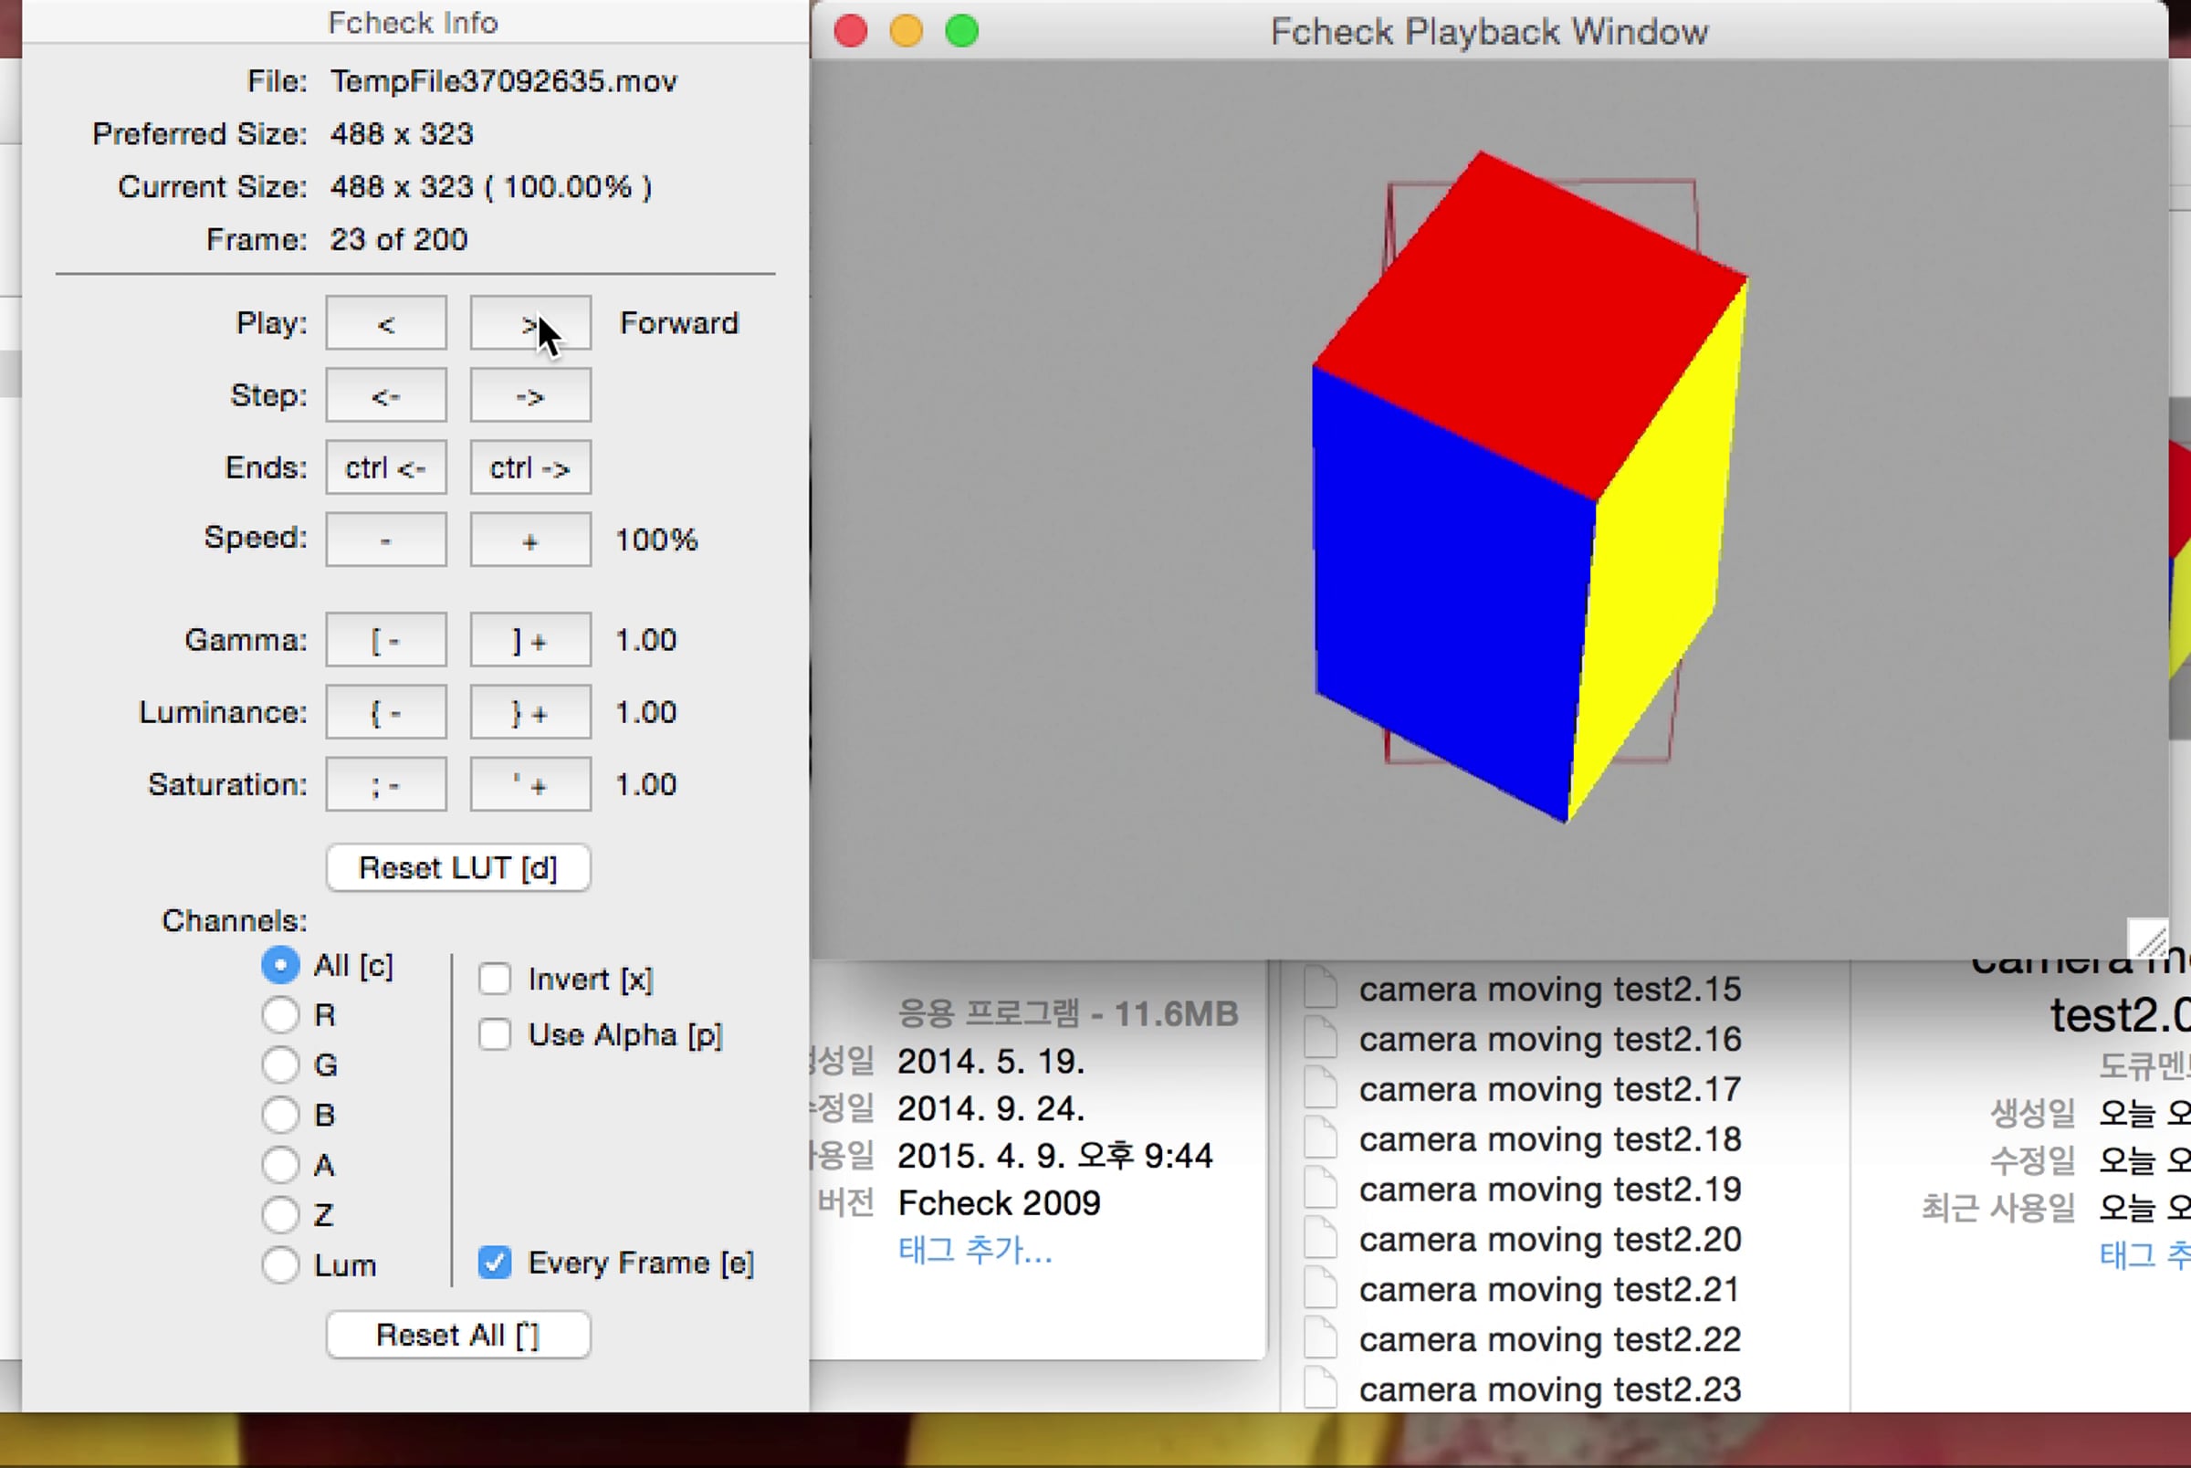The image size is (2191, 1468).
Task: Decrease playback speed with minus button
Action: (385, 540)
